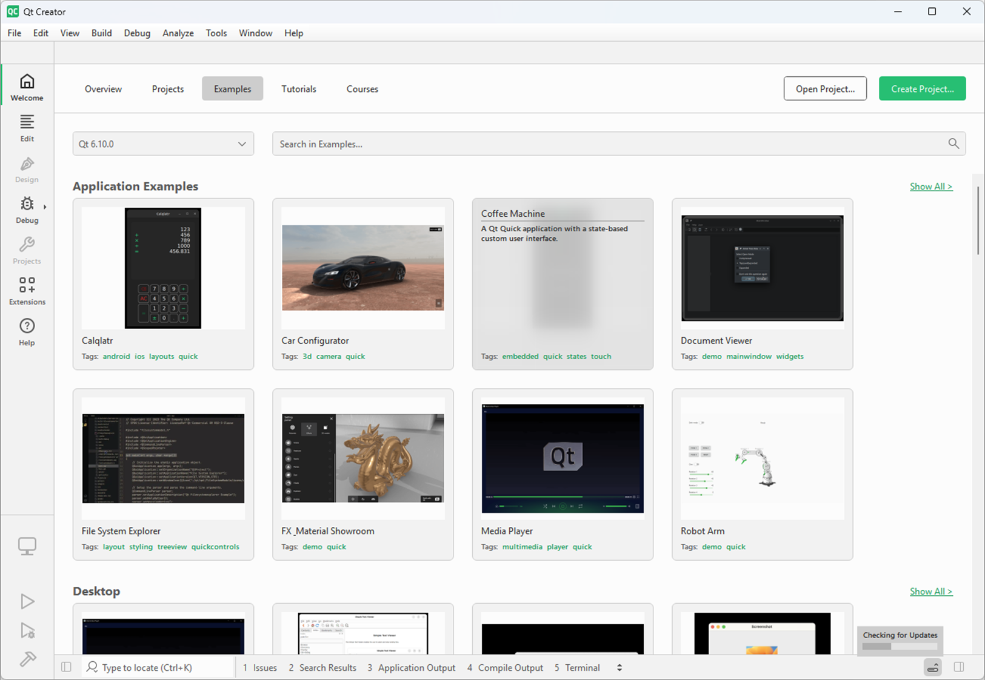Open Debug mode in sidebar
The width and height of the screenshot is (985, 680).
point(27,210)
